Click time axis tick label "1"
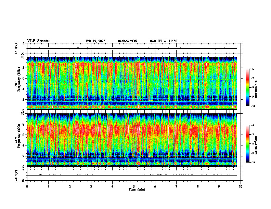This screenshot has width=271, height=209. tap(48, 186)
